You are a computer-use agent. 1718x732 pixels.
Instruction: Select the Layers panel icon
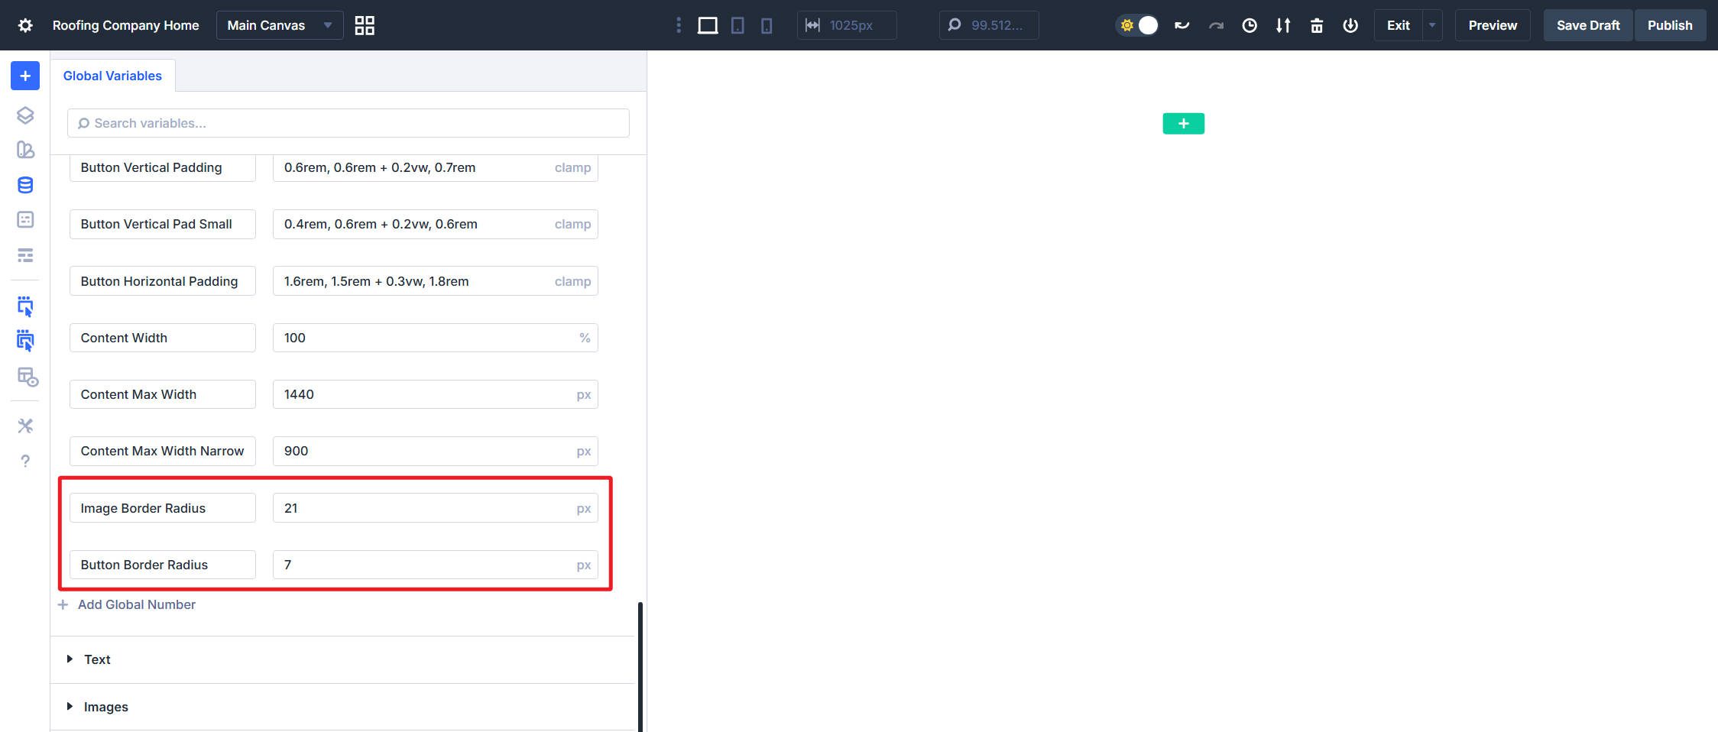[x=25, y=115]
